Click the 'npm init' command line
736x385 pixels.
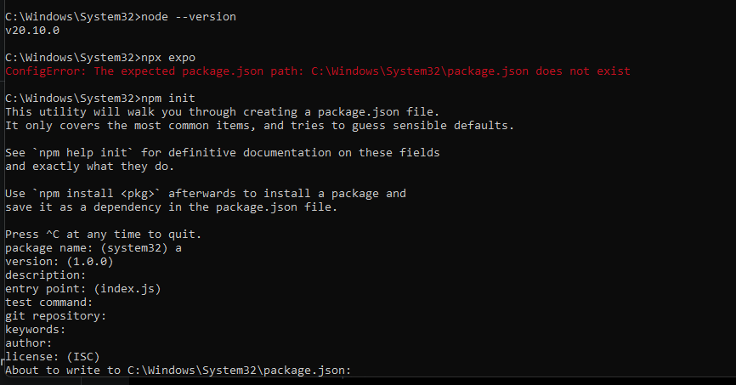tap(100, 99)
